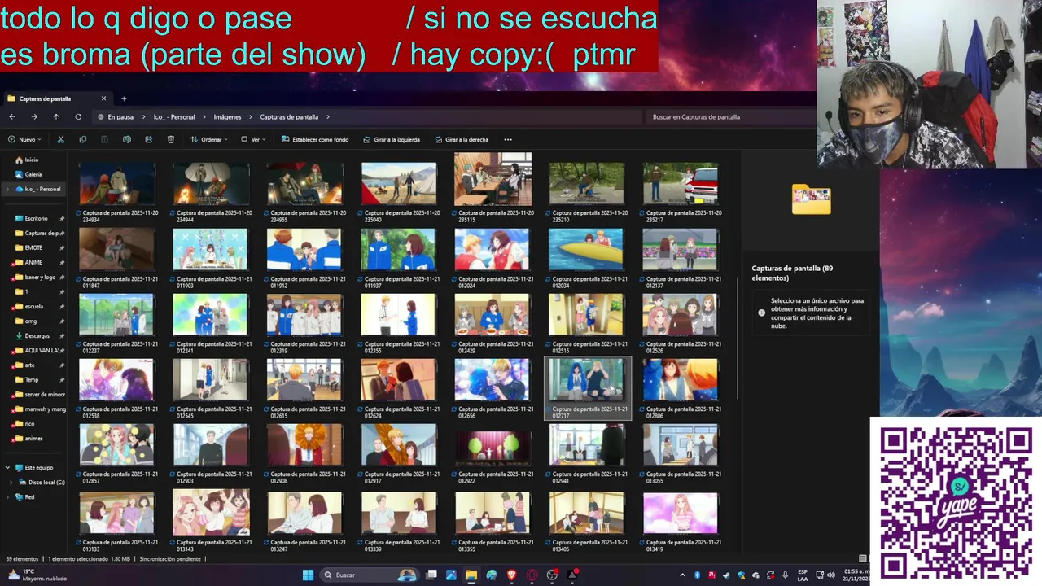1042x586 pixels.
Task: Open the three-dots more options menu
Action: (508, 139)
